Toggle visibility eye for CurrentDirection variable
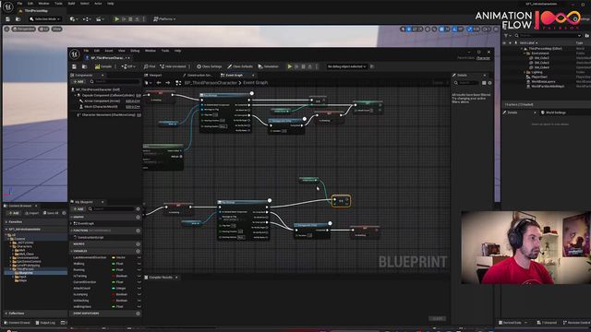The image size is (591, 332). [139, 282]
